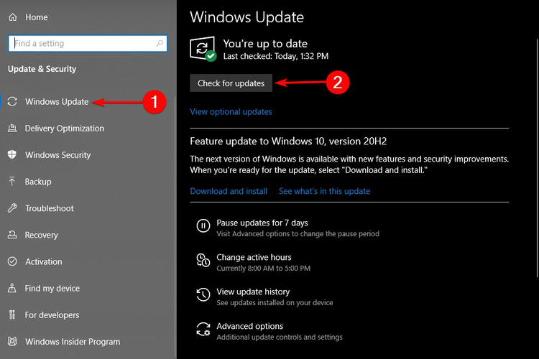Click the change active hours clock icon
This screenshot has width=539, height=359.
click(203, 260)
